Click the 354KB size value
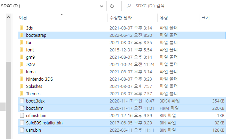This screenshot has height=139, width=231. click(218, 101)
